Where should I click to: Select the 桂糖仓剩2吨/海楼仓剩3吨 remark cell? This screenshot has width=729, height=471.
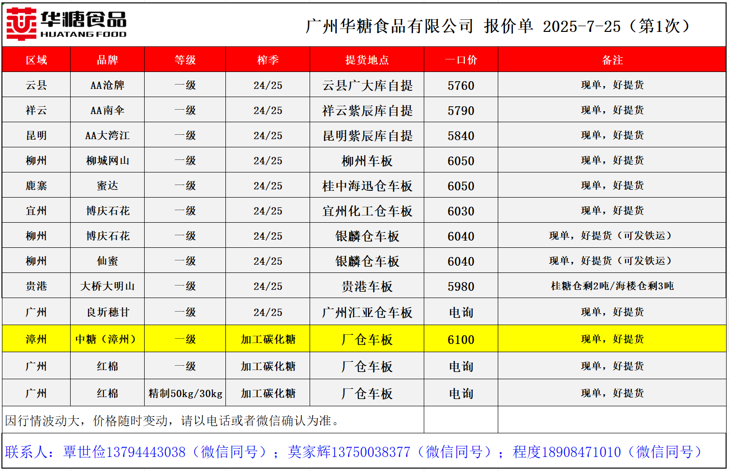click(612, 286)
